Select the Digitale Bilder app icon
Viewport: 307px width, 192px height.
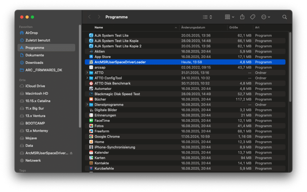(x=91, y=110)
